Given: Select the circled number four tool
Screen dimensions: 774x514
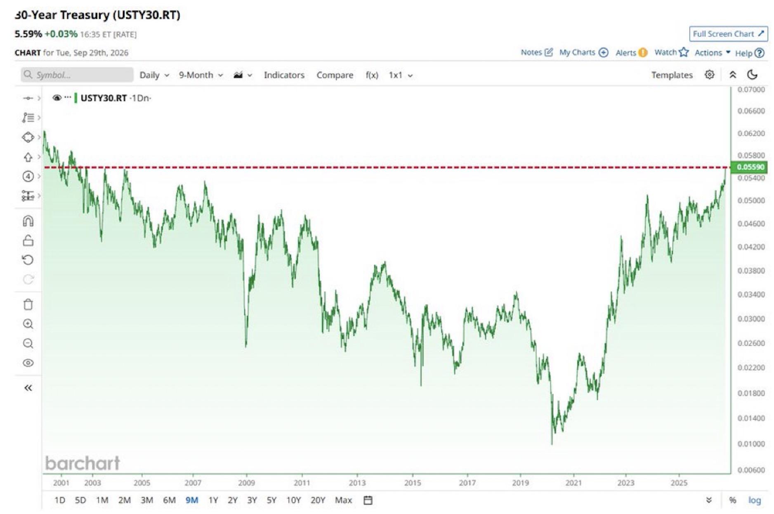Looking at the screenshot, I should tap(28, 177).
